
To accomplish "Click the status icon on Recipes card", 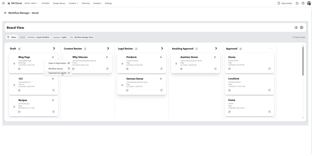I will (19, 112).
